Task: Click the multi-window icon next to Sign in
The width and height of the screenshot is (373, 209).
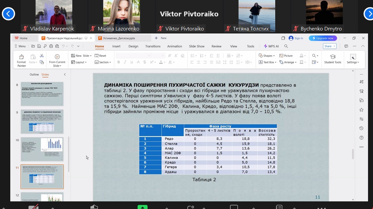Action: tap(283, 38)
